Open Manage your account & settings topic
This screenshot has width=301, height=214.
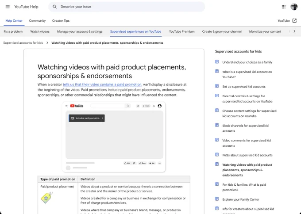click(x=80, y=31)
